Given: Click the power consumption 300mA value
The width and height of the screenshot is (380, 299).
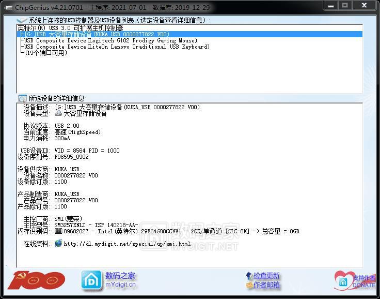Looking at the screenshot, I should [x=62, y=138].
